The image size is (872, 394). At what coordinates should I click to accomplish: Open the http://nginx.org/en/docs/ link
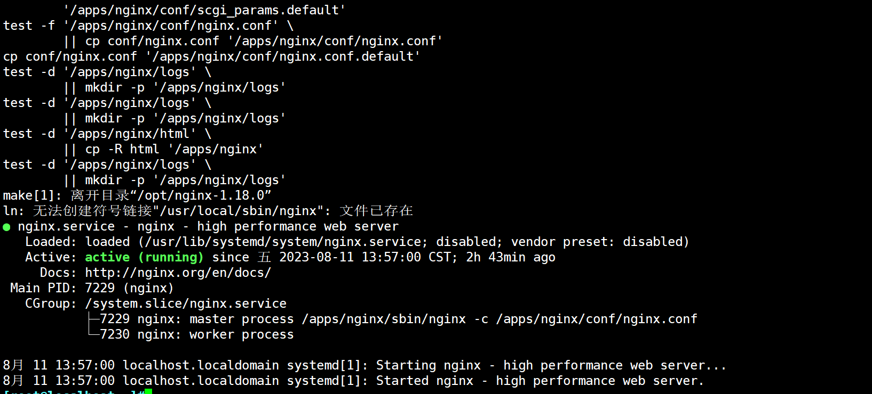tap(178, 273)
